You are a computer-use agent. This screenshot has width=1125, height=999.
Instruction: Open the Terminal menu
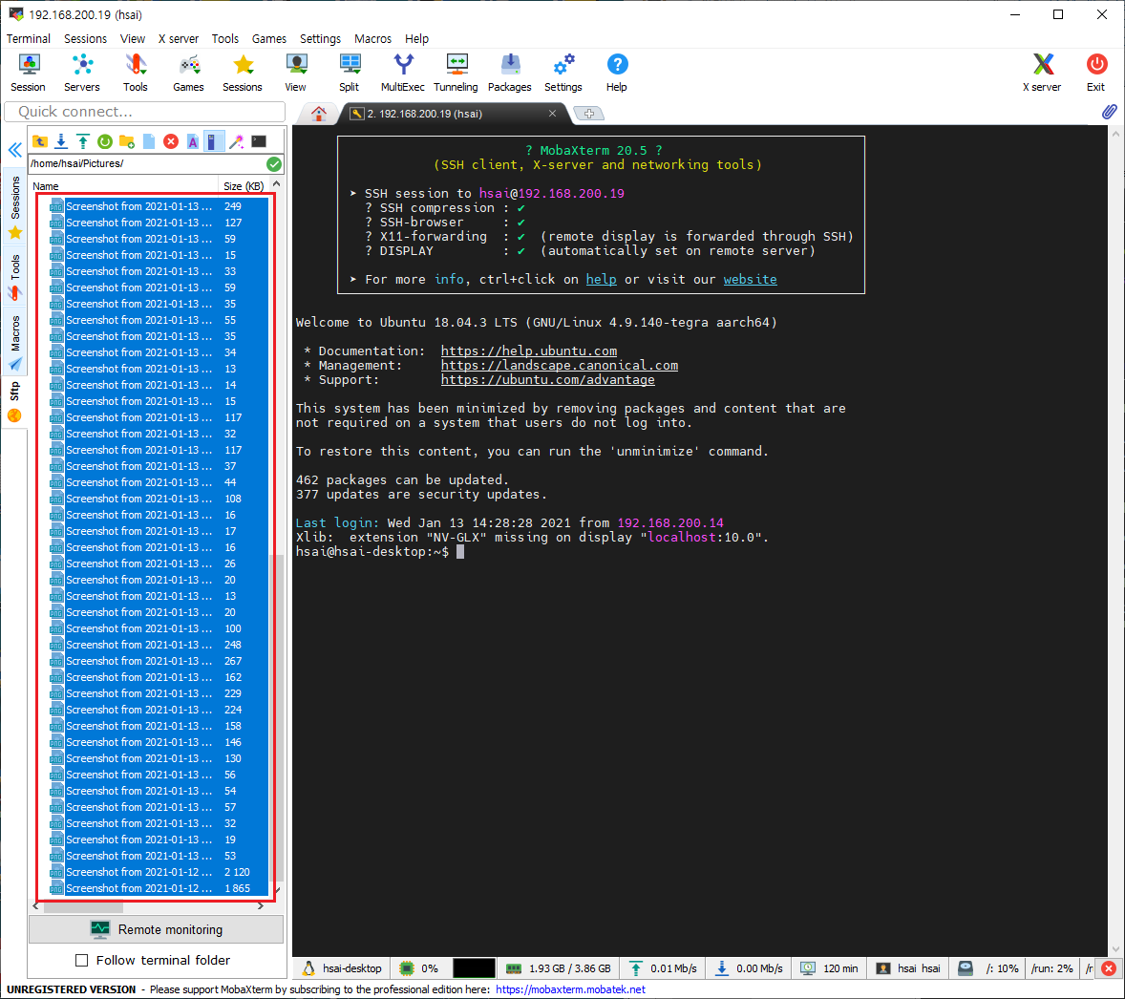tap(28, 39)
